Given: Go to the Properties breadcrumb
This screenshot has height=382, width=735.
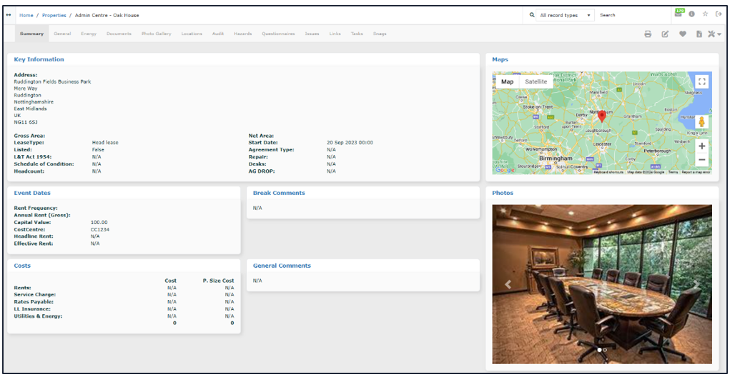Looking at the screenshot, I should pos(54,15).
